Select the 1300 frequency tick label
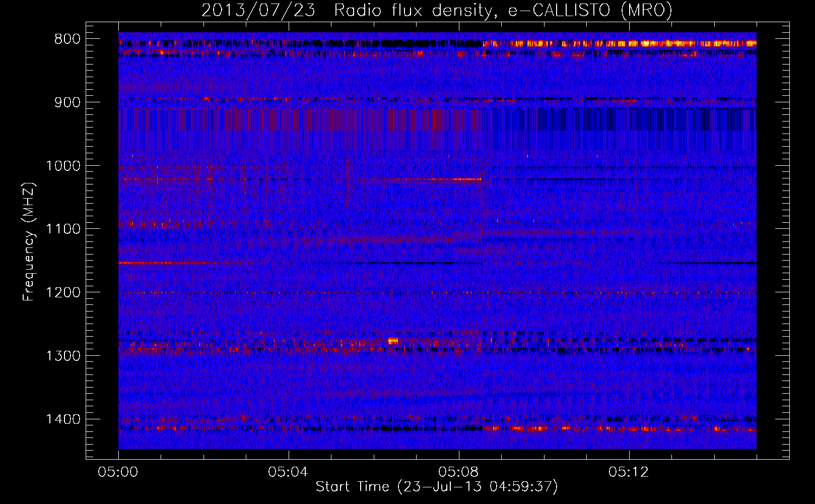815x504 pixels. pyautogui.click(x=63, y=356)
